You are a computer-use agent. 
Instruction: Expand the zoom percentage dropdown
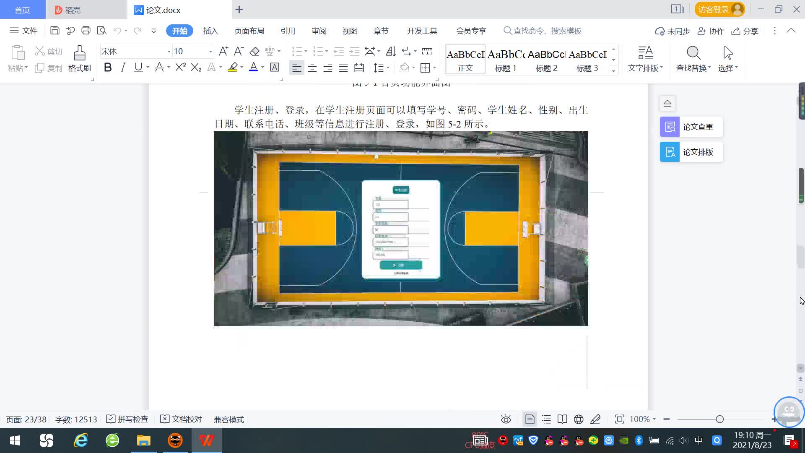(654, 419)
